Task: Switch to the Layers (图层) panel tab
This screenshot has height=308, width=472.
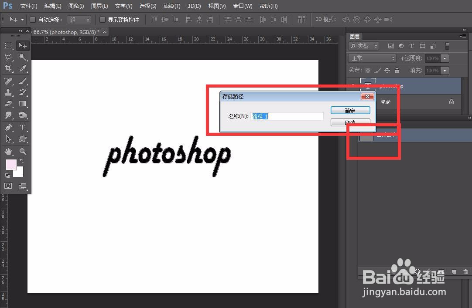Action: click(354, 37)
